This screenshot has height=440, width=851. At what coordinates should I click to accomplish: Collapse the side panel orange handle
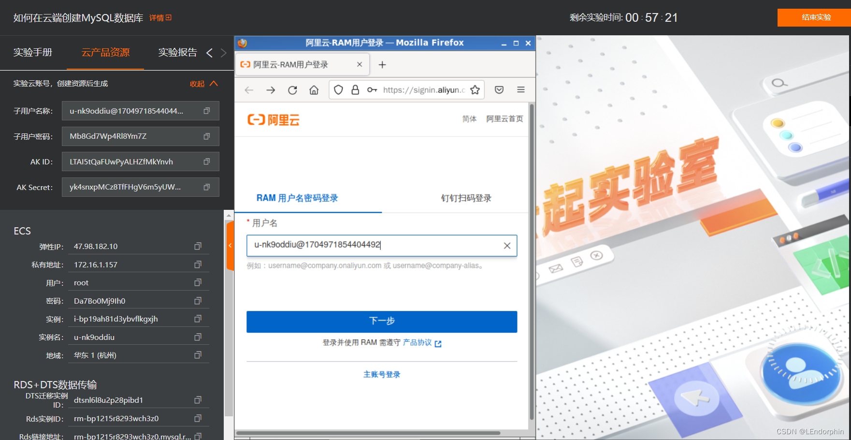(x=230, y=246)
